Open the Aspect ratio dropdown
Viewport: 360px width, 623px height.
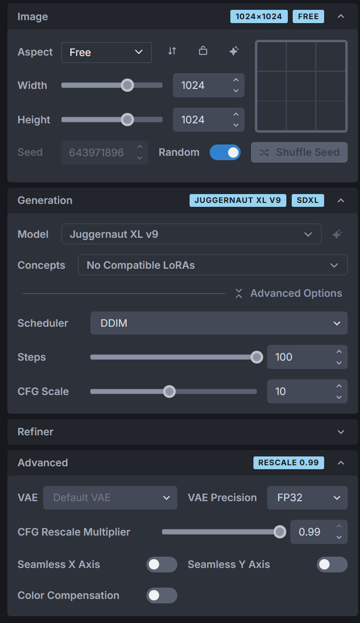tap(106, 52)
